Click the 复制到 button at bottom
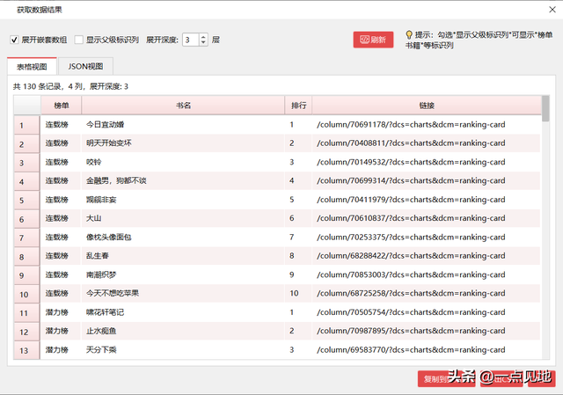This screenshot has height=395, width=563. pyautogui.click(x=446, y=379)
